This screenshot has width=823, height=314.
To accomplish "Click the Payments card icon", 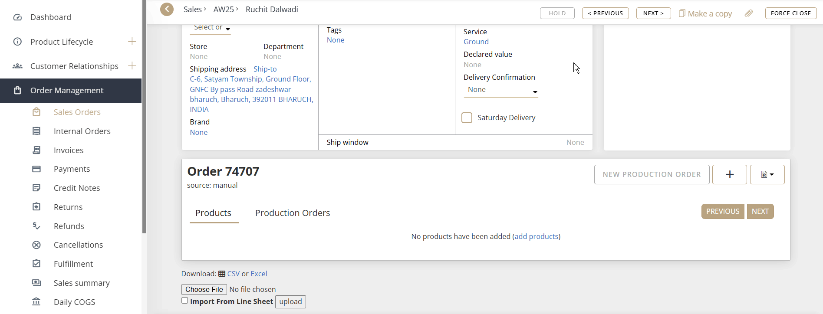I will pyautogui.click(x=36, y=169).
